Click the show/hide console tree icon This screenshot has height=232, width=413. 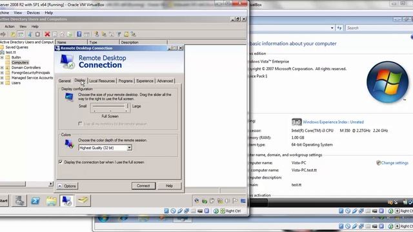[21, 34]
